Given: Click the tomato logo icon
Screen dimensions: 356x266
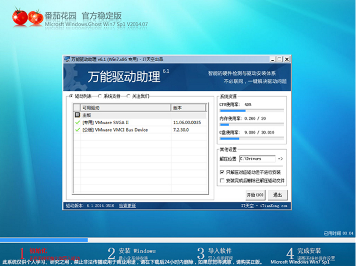Looking at the screenshot, I should pyautogui.click(x=28, y=17).
